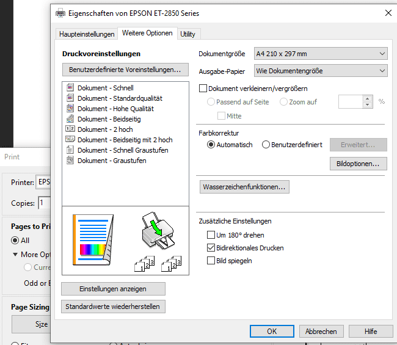The width and height of the screenshot is (397, 345).
Task: Select preset text Dokument - Hohe Qualität
Action: click(x=115, y=109)
